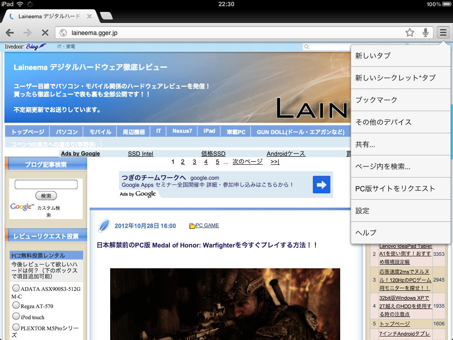This screenshot has height=340, width=453.
Task: Select the Regza AT-570 radio button
Action: pyautogui.click(x=16, y=305)
